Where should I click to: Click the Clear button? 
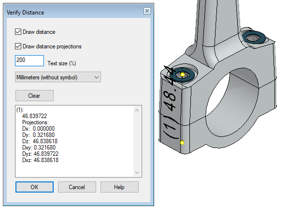coord(34,96)
